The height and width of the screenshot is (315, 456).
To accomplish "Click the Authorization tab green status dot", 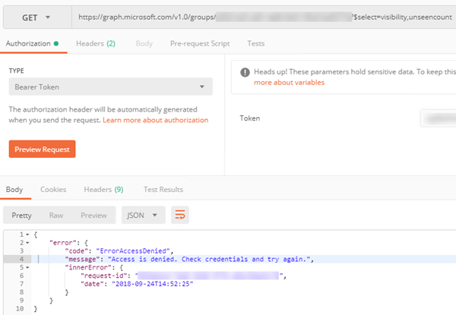I will [56, 43].
